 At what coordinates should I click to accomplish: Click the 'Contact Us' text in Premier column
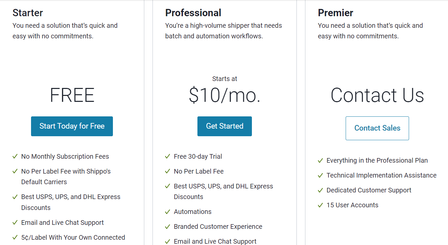[x=377, y=95]
